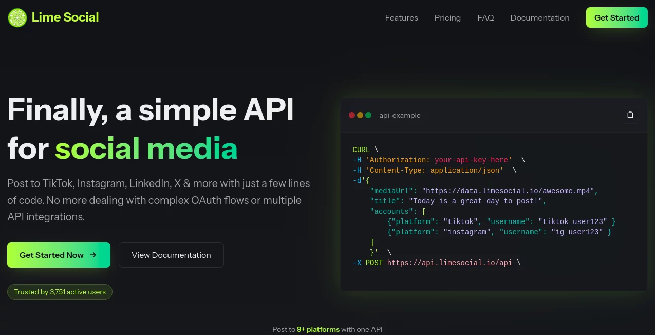The height and width of the screenshot is (335, 655).
Task: Click the Lime Social wordmark text
Action: pos(65,17)
